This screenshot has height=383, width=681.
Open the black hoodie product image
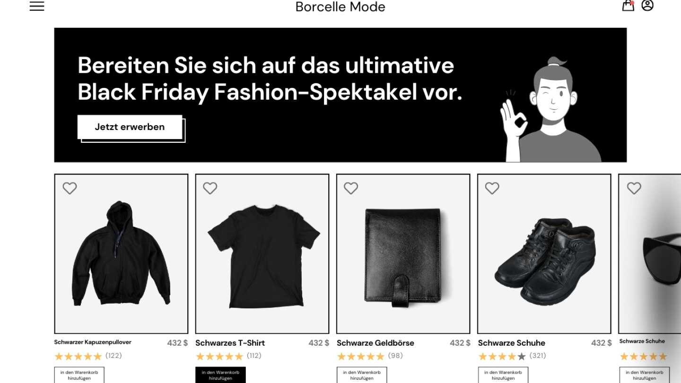pos(121,254)
